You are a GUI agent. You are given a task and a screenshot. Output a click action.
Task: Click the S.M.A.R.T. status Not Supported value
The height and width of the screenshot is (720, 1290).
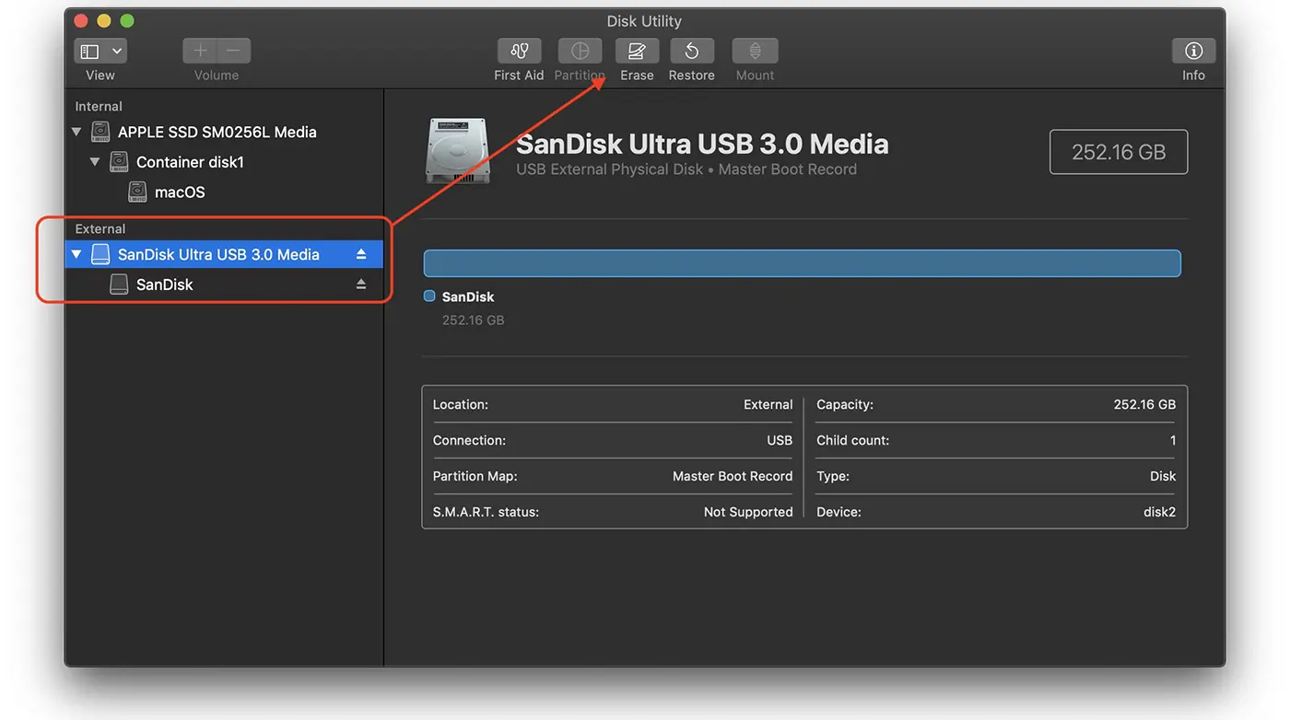click(x=748, y=512)
